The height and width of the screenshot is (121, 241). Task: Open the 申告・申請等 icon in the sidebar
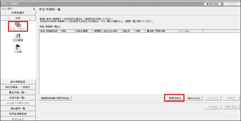[x=18, y=26]
